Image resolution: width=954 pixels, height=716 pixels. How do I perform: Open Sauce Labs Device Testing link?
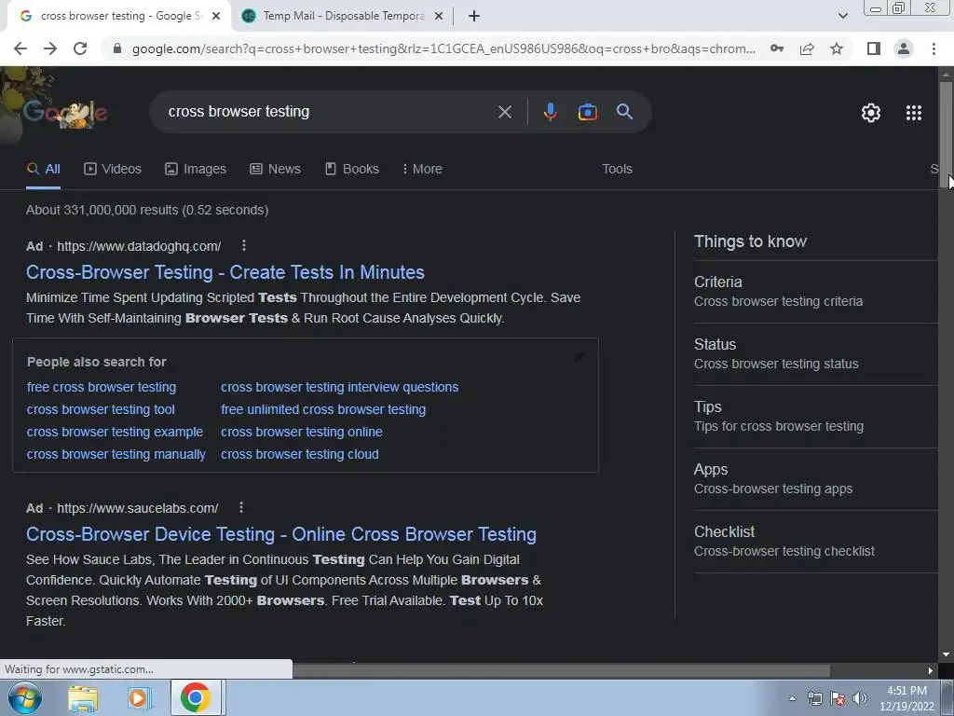coord(281,534)
